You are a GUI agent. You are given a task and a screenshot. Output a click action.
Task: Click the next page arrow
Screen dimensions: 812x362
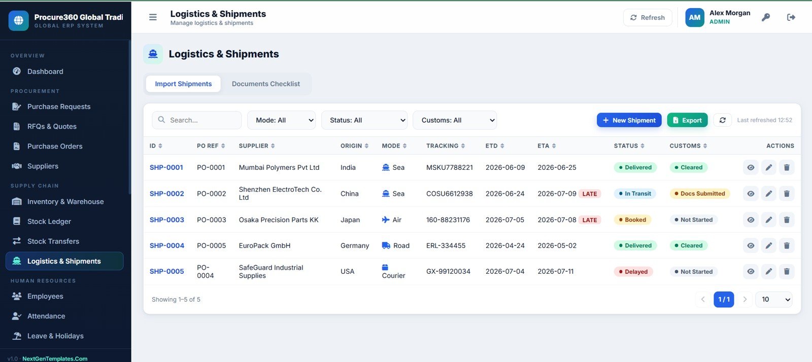(x=745, y=299)
